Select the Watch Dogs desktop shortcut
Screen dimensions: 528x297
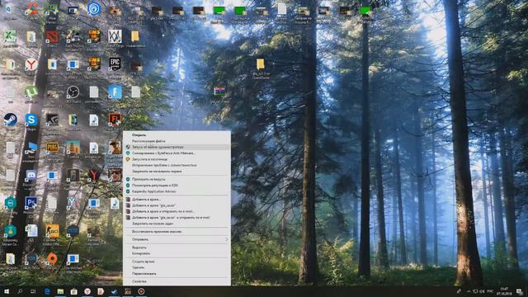(115, 36)
